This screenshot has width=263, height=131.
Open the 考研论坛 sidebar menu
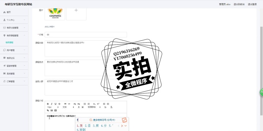point(14,58)
